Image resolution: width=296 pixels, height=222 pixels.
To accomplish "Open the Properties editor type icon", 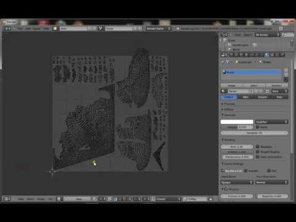I will click(224, 55).
